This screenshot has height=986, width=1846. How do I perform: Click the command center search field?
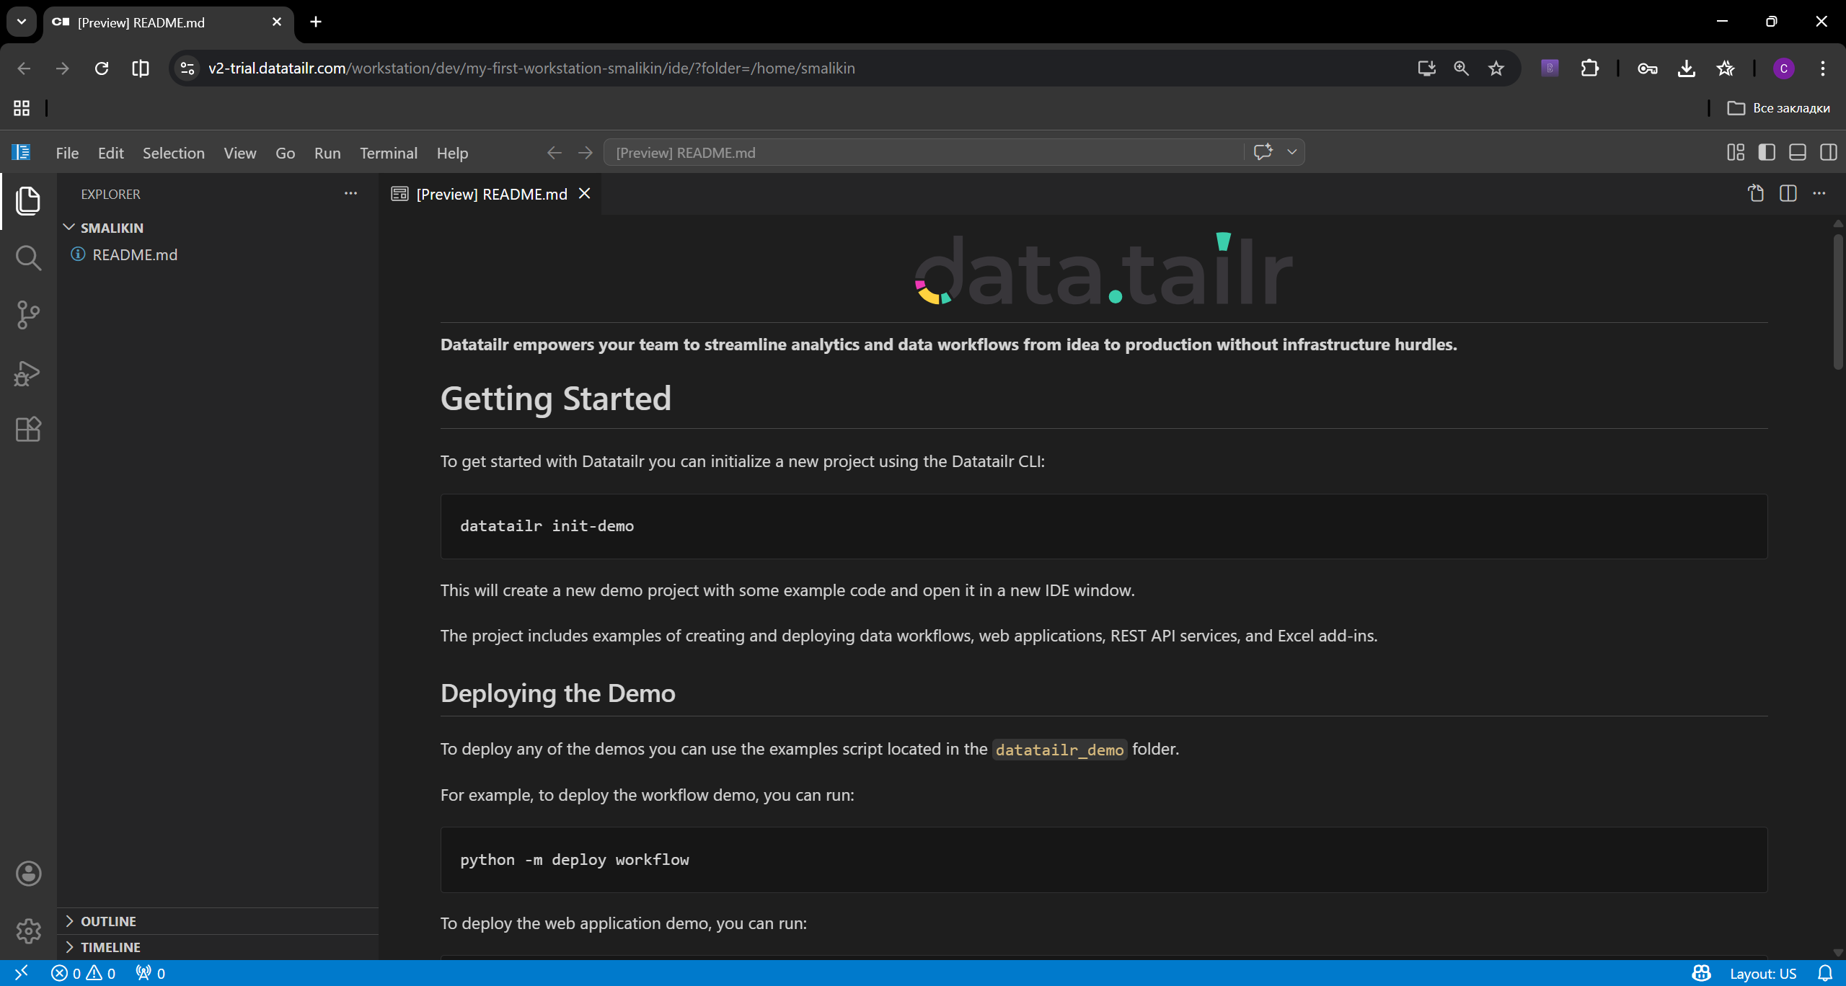click(x=923, y=153)
